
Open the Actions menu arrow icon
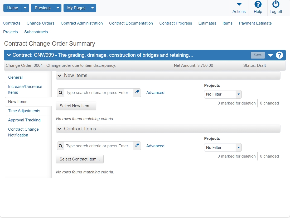pos(239,4)
